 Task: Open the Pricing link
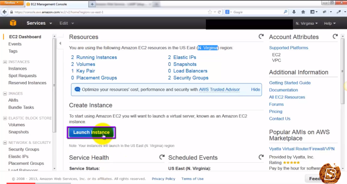276,112
